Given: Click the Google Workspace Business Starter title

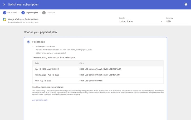Looking at the screenshot, I should 24,19.
